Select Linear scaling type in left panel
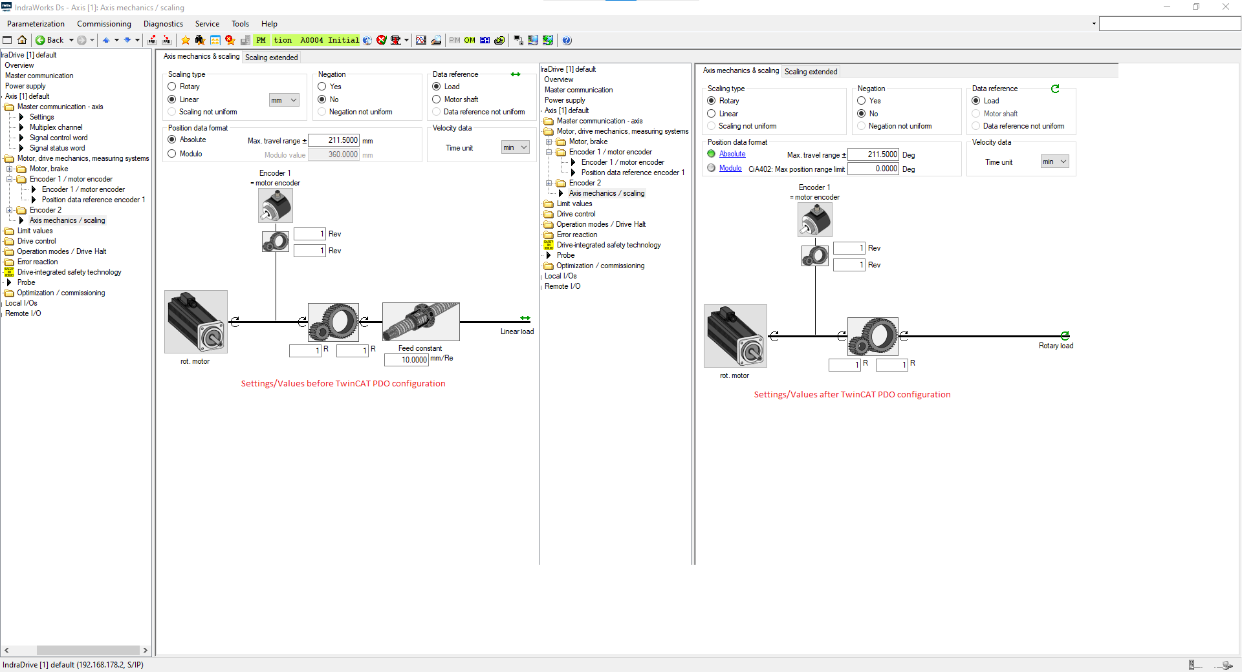 tap(172, 100)
